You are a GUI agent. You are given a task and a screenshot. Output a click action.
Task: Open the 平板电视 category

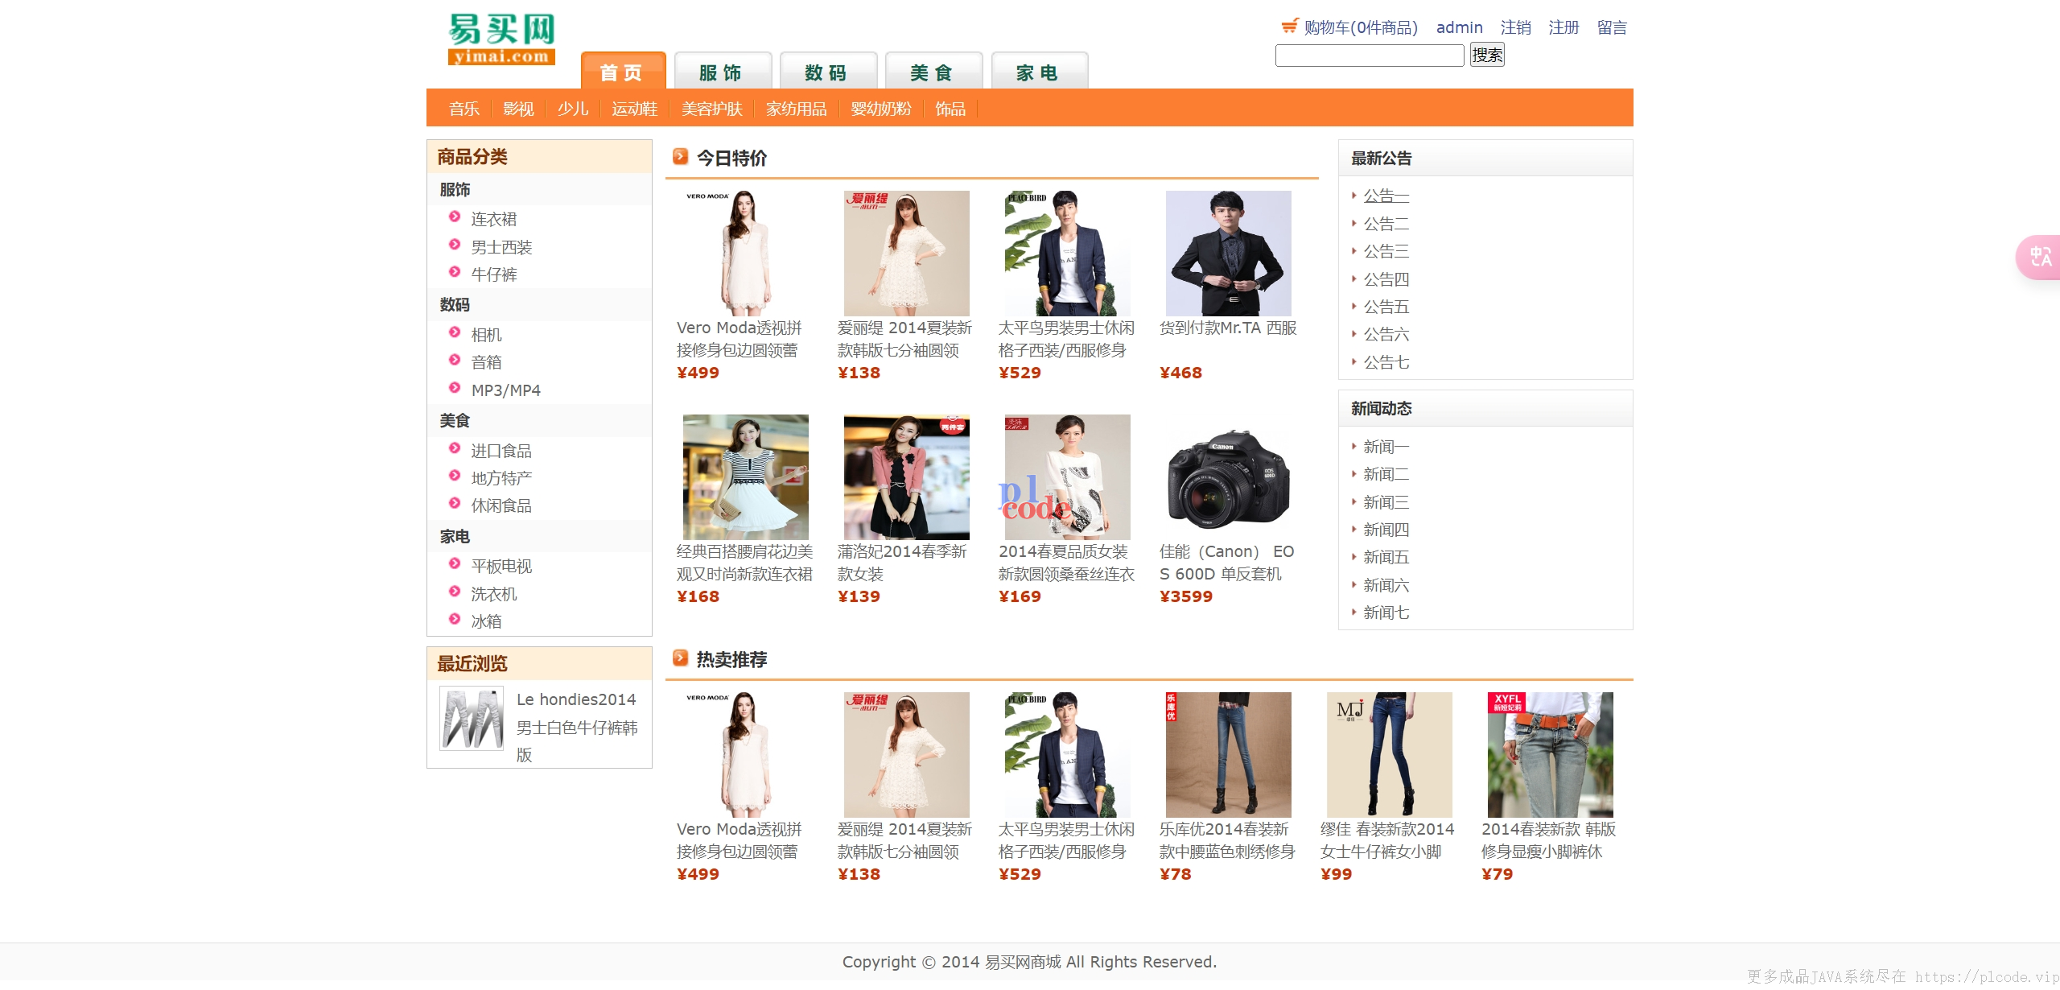pyautogui.click(x=501, y=566)
